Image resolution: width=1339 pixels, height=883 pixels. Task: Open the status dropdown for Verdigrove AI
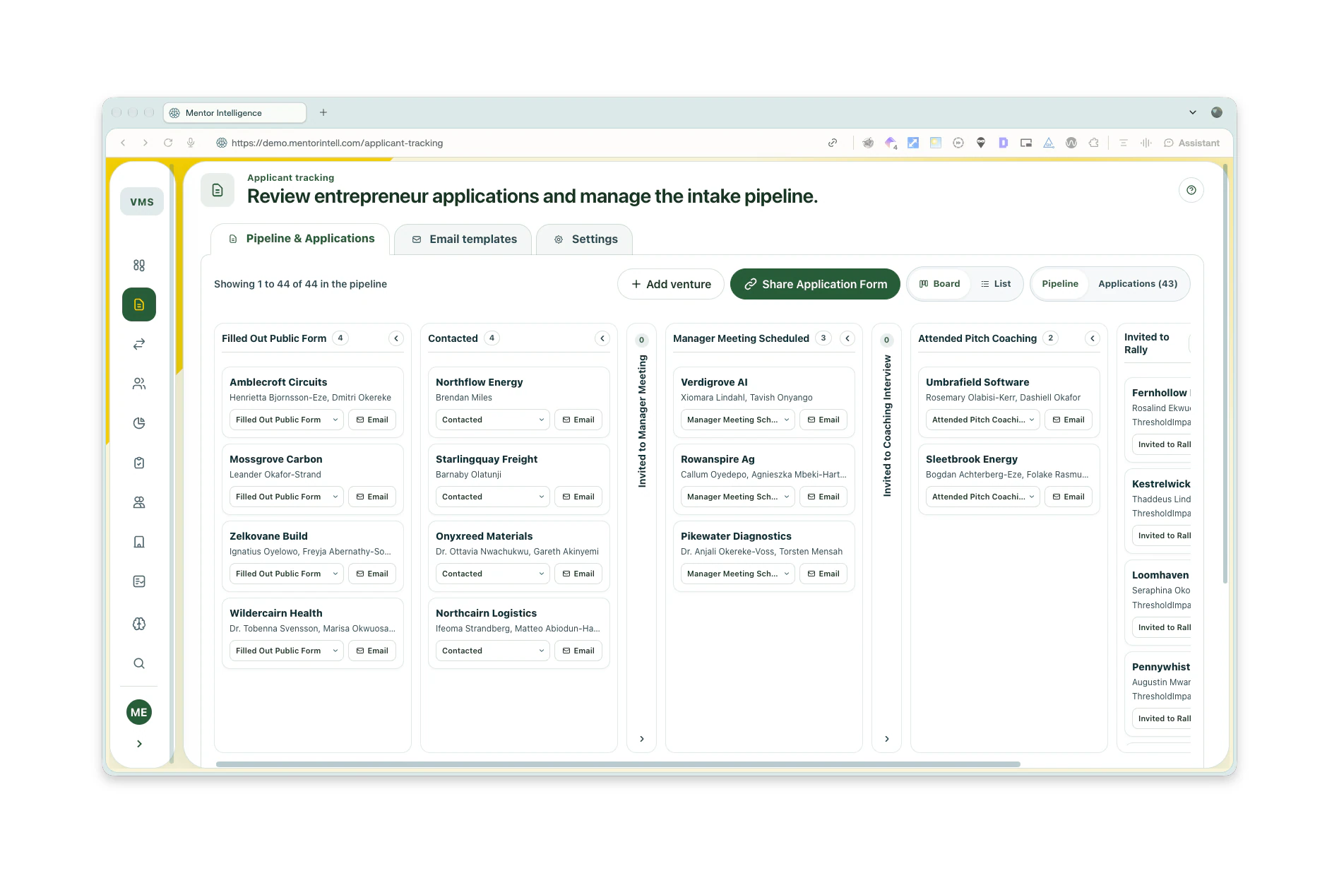tap(737, 420)
